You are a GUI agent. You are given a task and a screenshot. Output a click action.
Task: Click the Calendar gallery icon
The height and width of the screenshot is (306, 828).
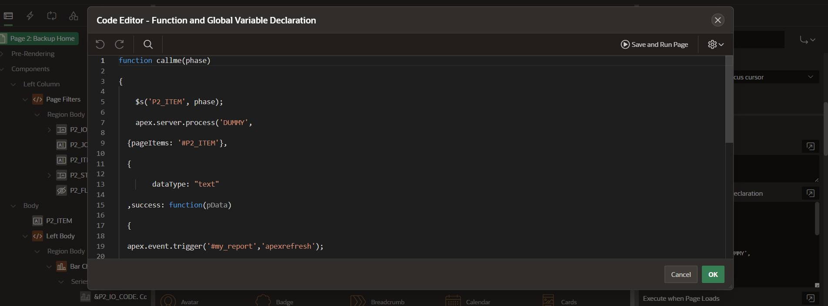(x=453, y=301)
